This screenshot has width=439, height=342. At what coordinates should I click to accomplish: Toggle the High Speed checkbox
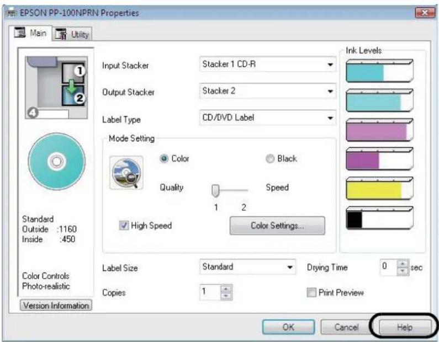click(x=124, y=226)
